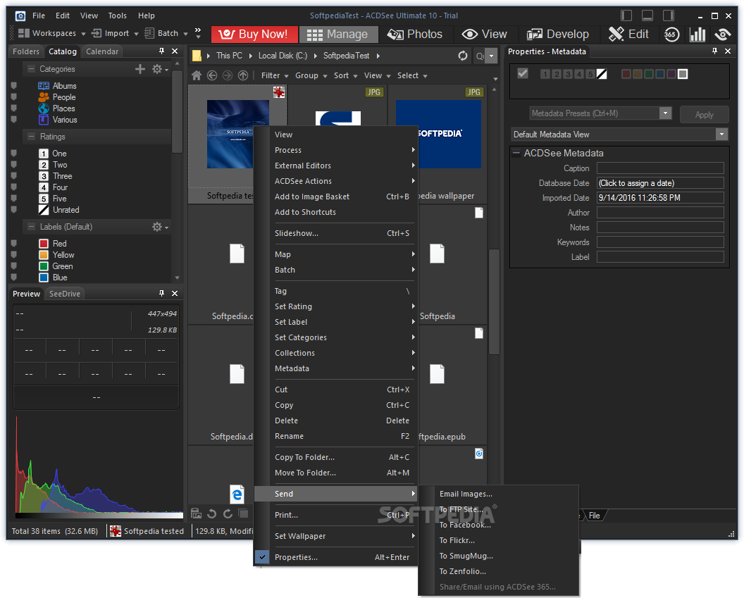The height and width of the screenshot is (598, 744).
Task: Switch to Manage mode
Action: [338, 34]
